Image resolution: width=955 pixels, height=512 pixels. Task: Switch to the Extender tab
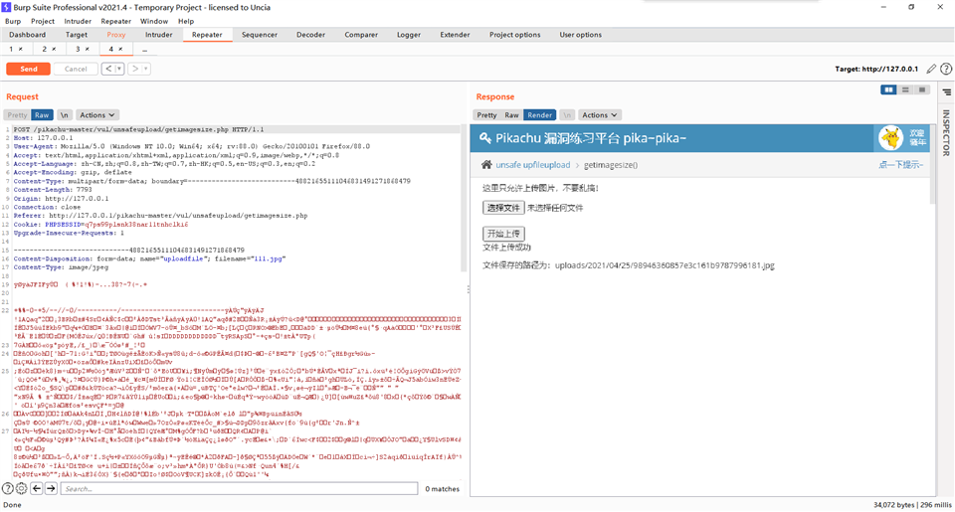(x=455, y=35)
